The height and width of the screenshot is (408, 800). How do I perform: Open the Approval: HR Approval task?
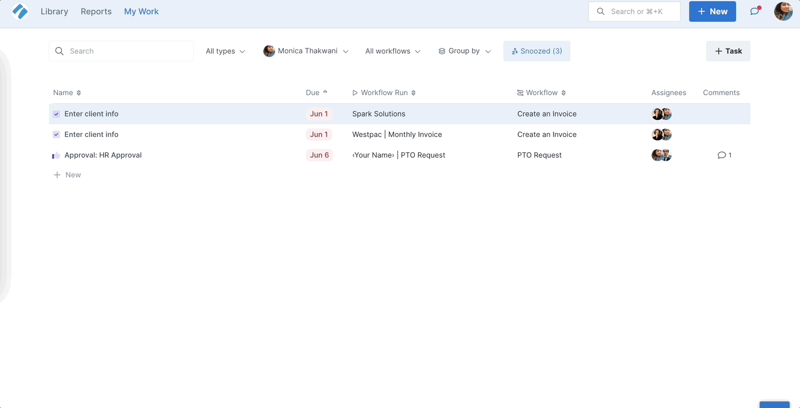click(103, 155)
